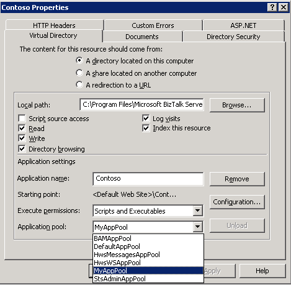Screen dimensions: 291x285
Task: Choose StsAdminAppPool from the list
Action: tap(148, 279)
